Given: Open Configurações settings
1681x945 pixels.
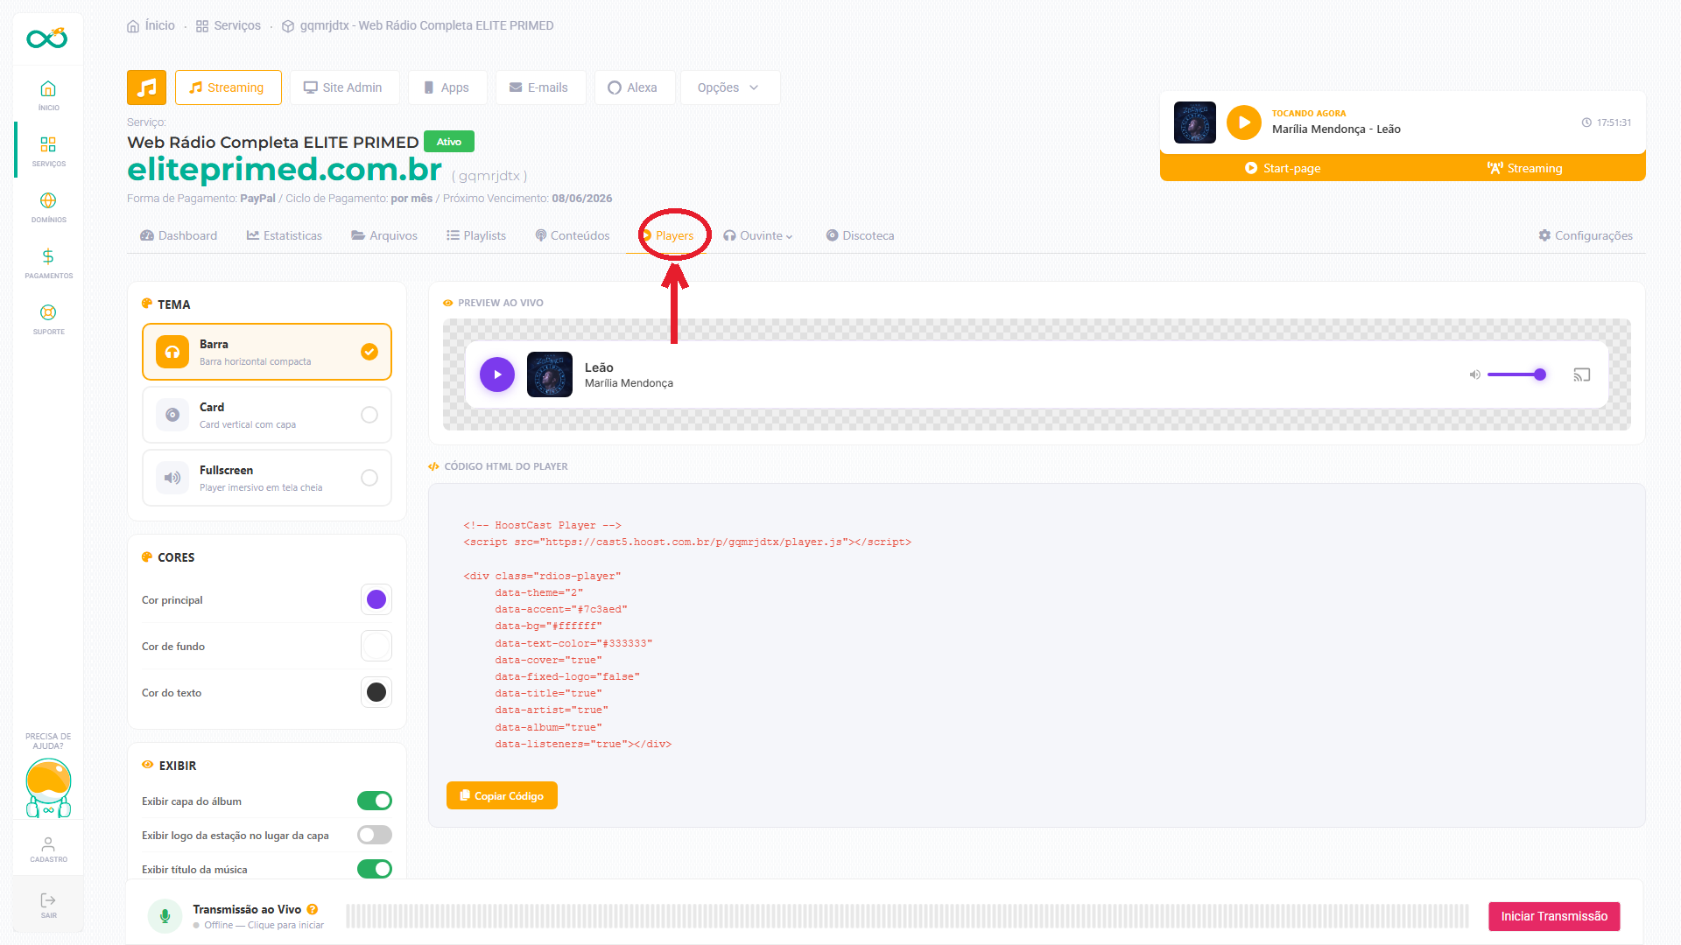Looking at the screenshot, I should (x=1586, y=235).
